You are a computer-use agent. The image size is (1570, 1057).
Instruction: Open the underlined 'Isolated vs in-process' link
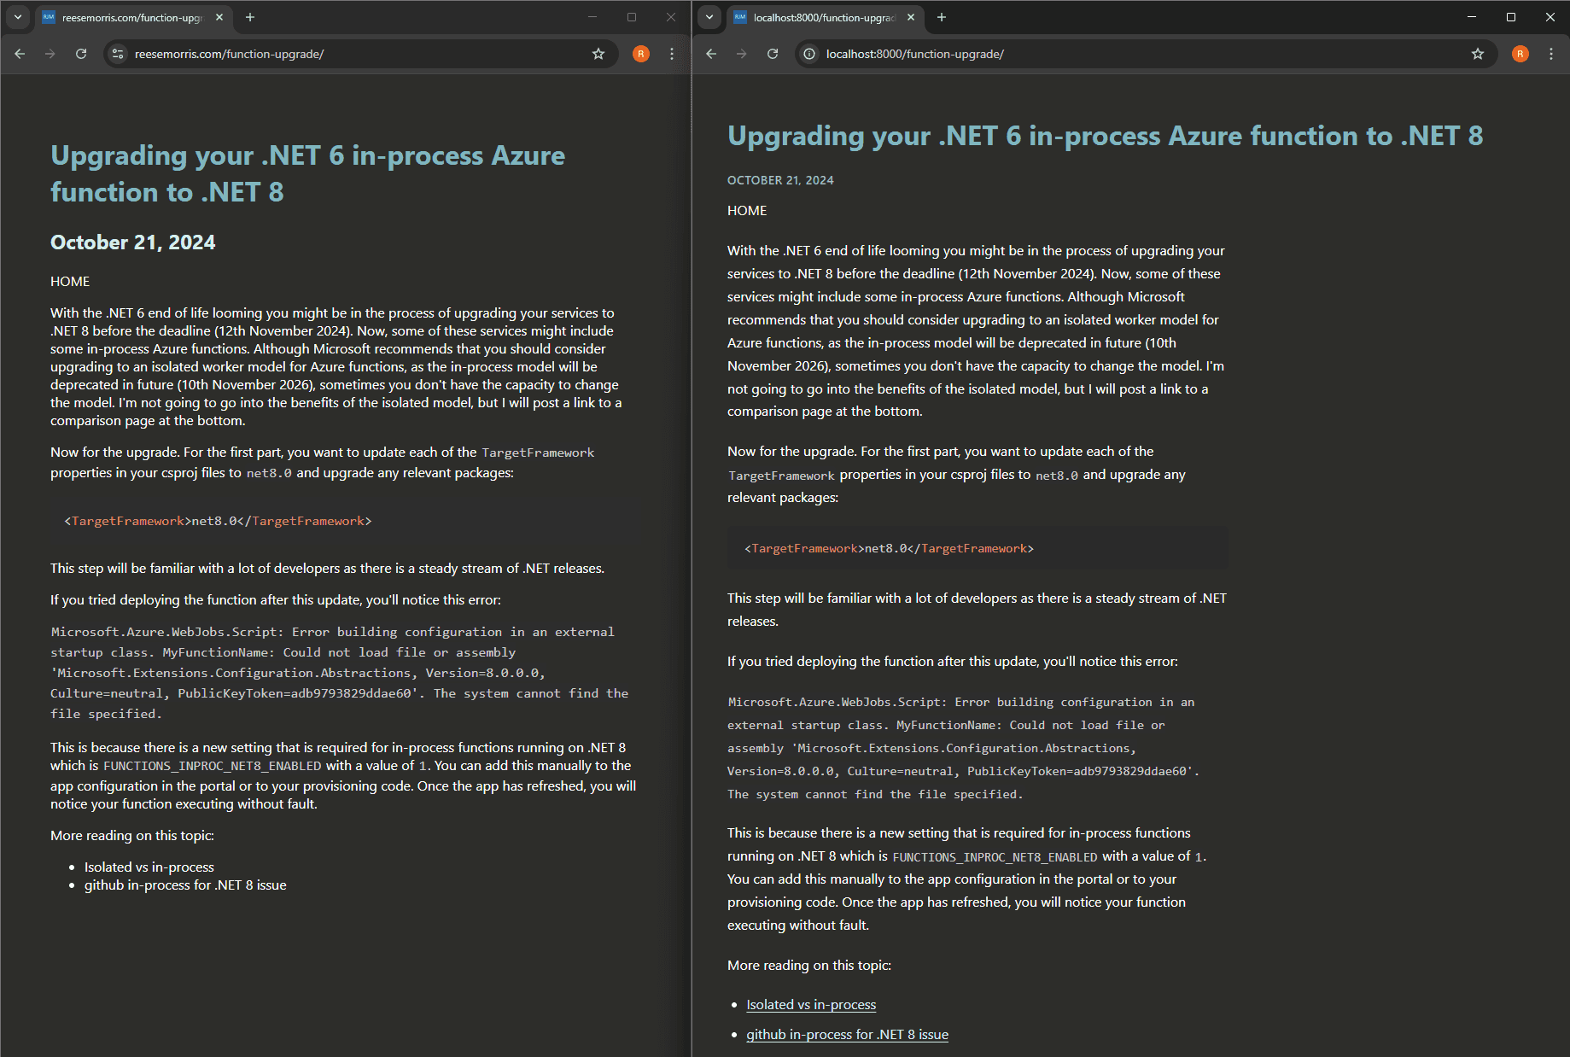pos(811,1005)
